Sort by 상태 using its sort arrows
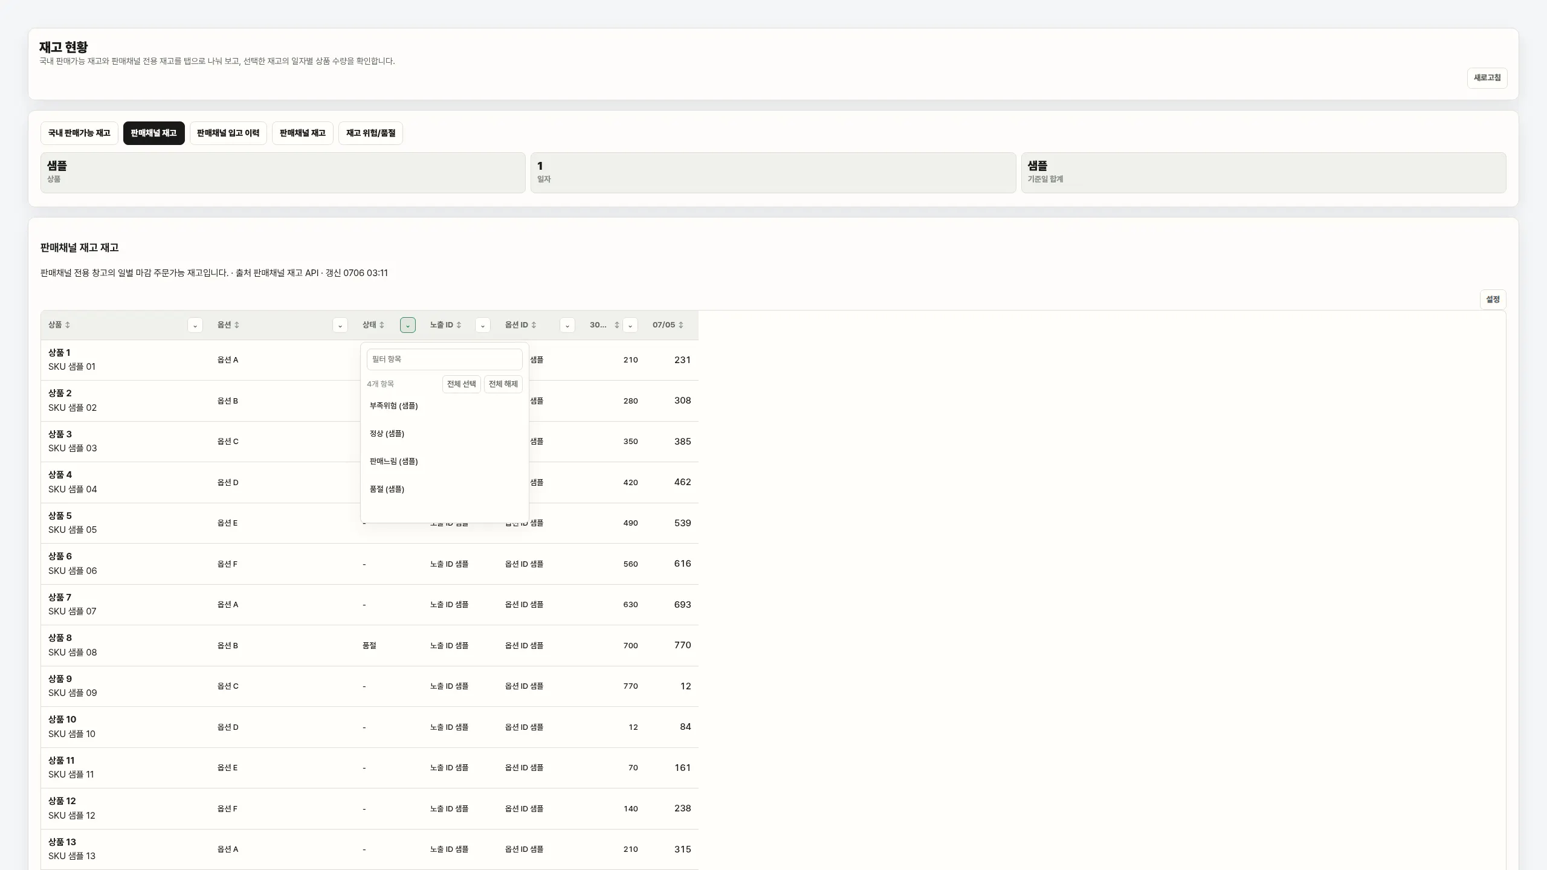Viewport: 1547px width, 870px height. [x=382, y=325]
